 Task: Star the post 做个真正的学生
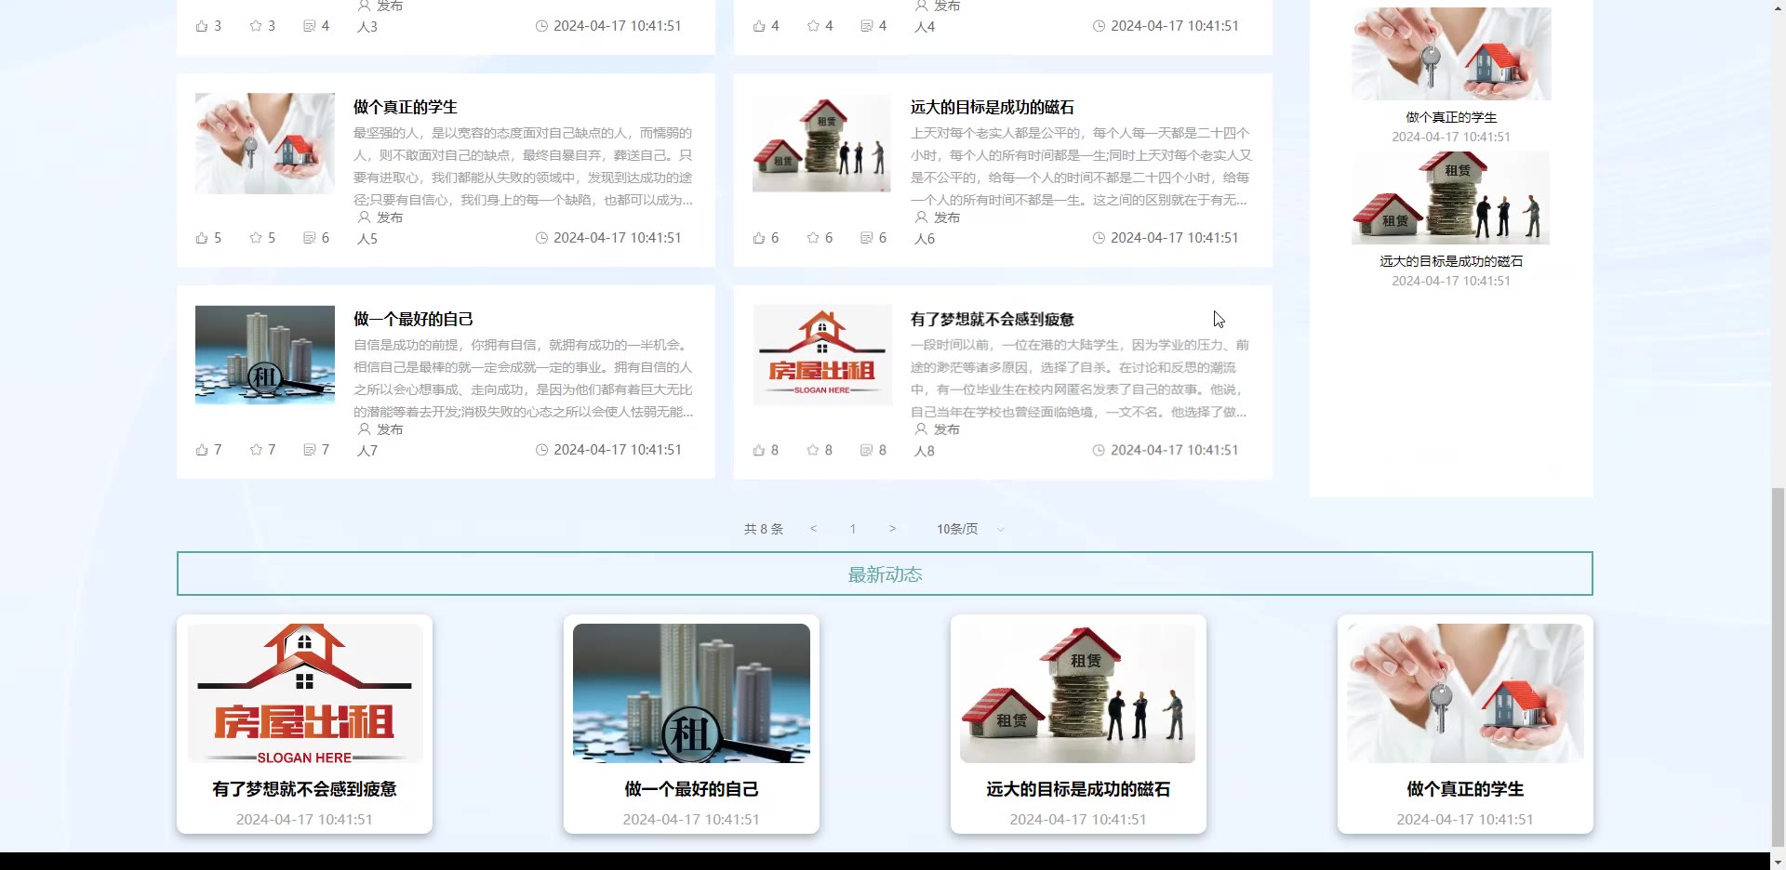pos(256,238)
